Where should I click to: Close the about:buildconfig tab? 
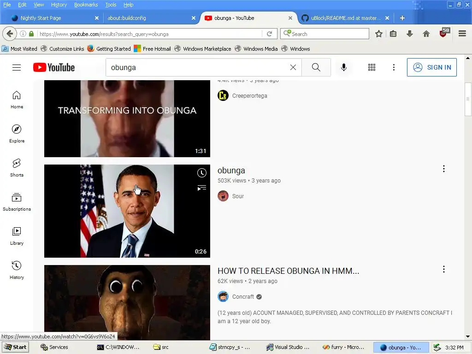(x=194, y=18)
